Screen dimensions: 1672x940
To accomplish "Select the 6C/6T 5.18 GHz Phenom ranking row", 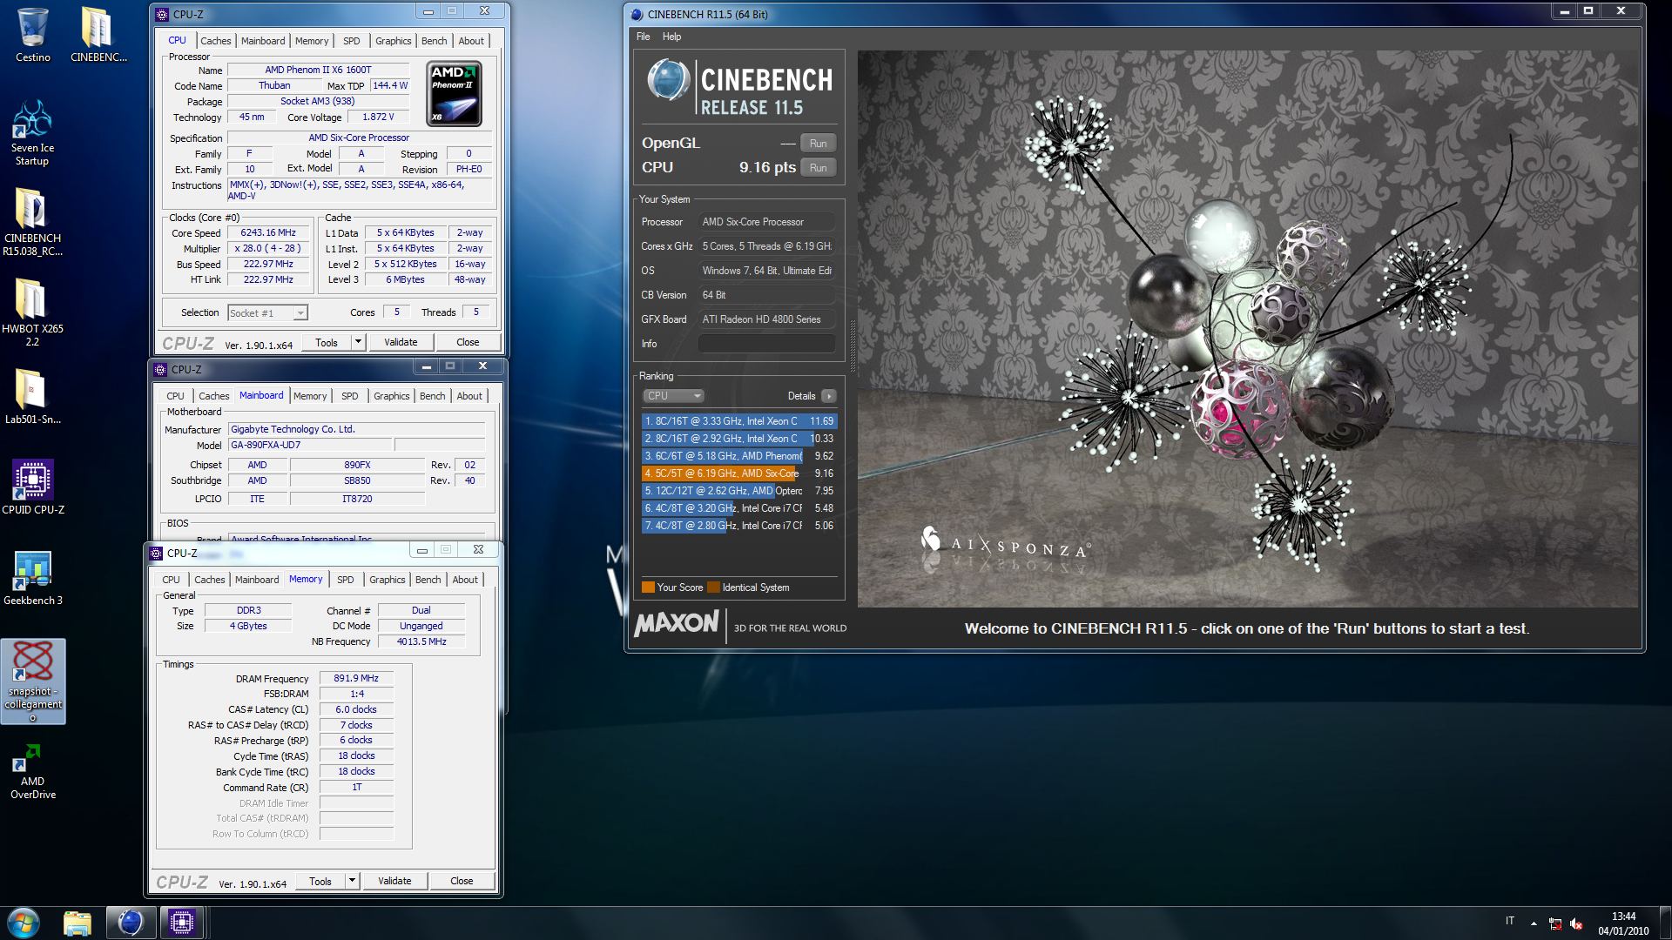I will [x=738, y=456].
